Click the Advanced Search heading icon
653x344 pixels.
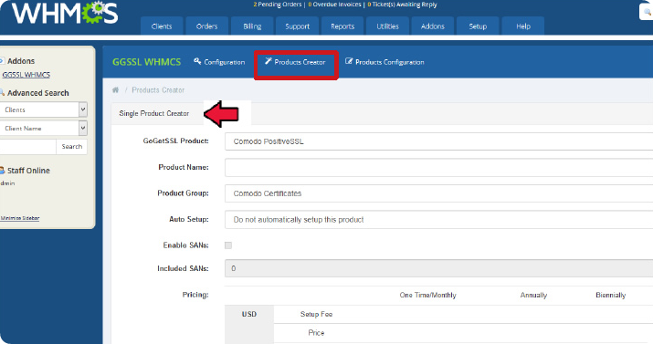[x=2, y=93]
